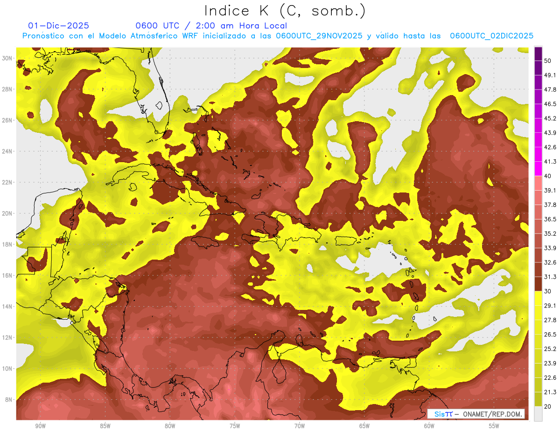Click the '22N' latitude label
560x432 pixels.
8,182
